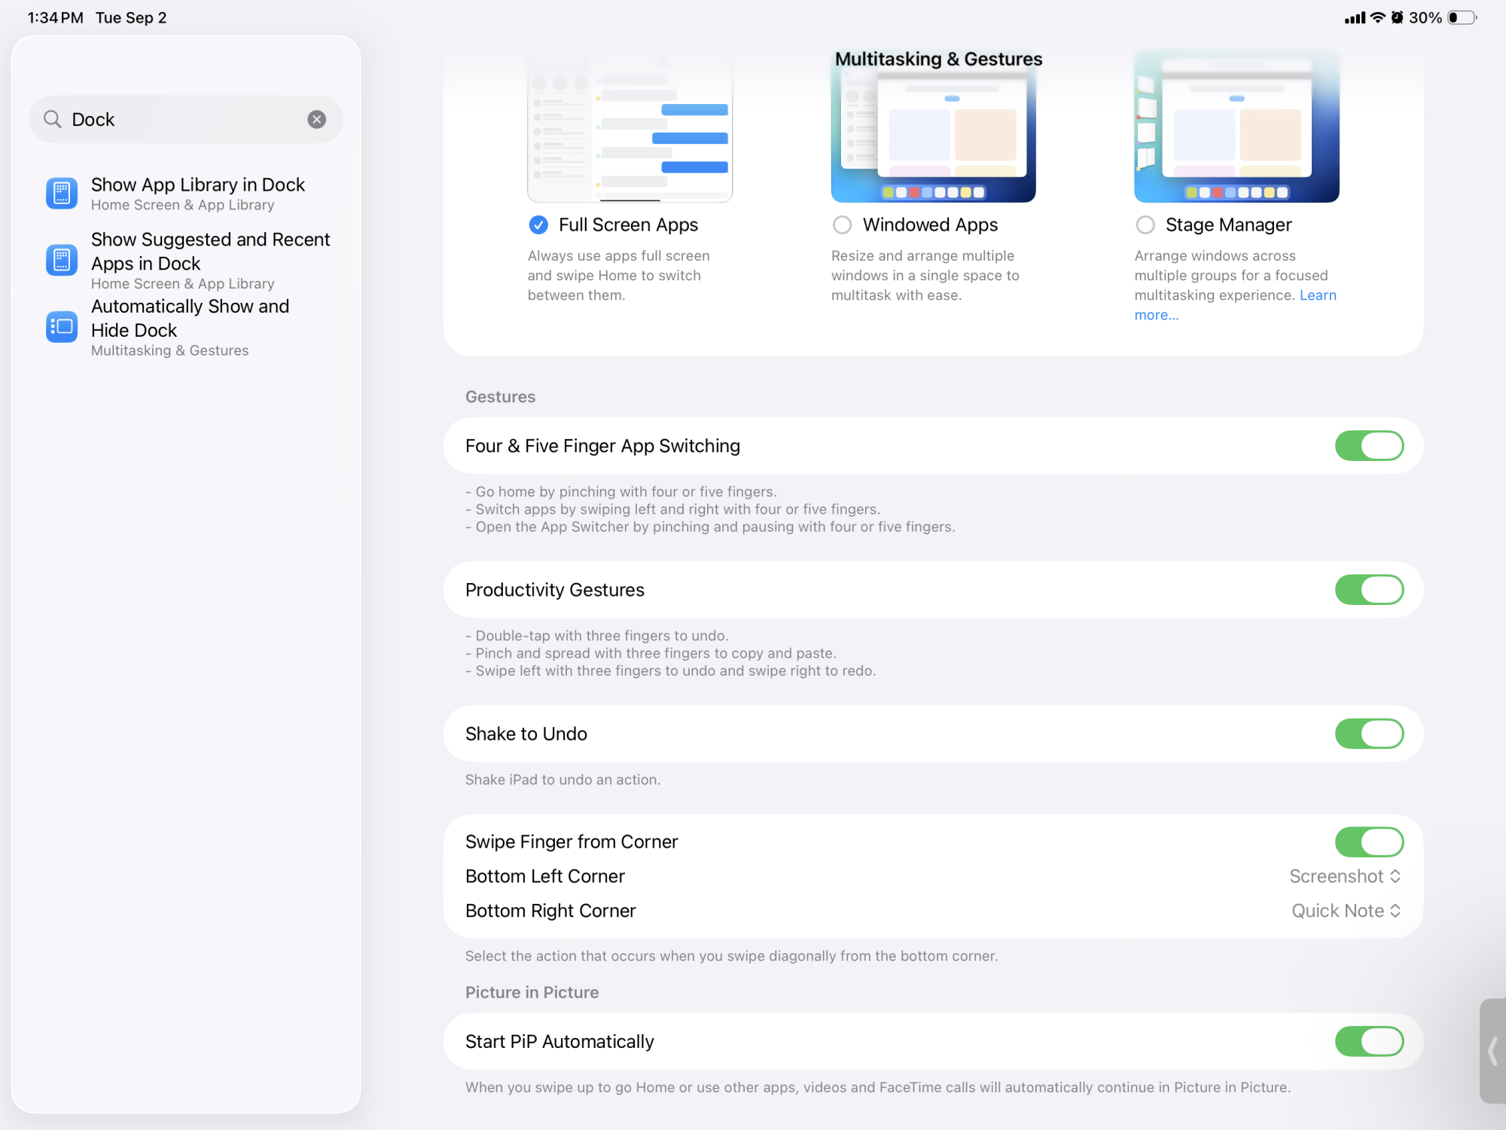Click the Automatically Show and Hide Dock icon
This screenshot has width=1506, height=1130.
coord(62,326)
